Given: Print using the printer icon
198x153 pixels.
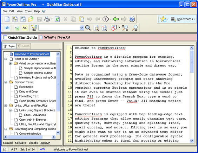Looking at the screenshot, I should (47, 19).
